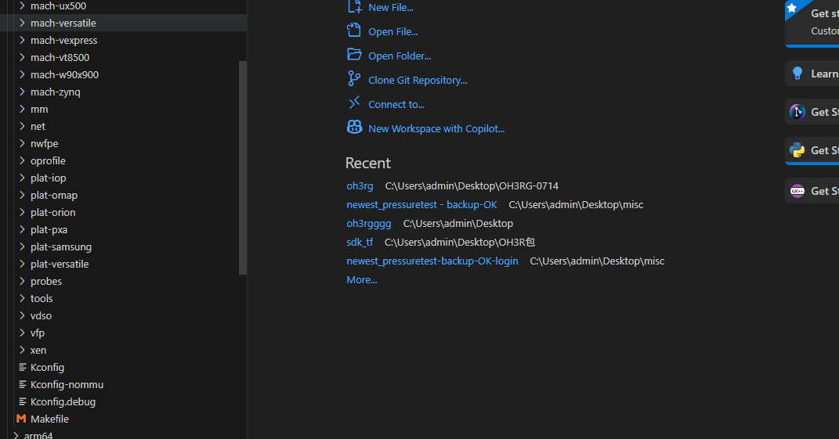Viewport: 839px width, 439px height.
Task: Expand the mach-vt8500 folder chevron
Action: point(22,56)
